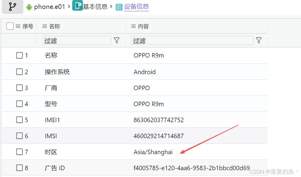
Task: Click the 设备信息 icon in breadcrumb
Action: [x=119, y=7]
